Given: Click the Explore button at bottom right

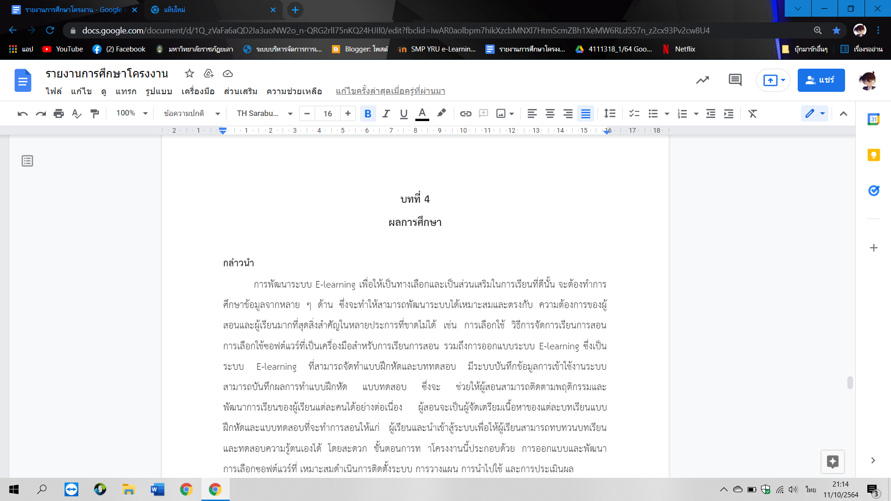Looking at the screenshot, I should point(833,462).
